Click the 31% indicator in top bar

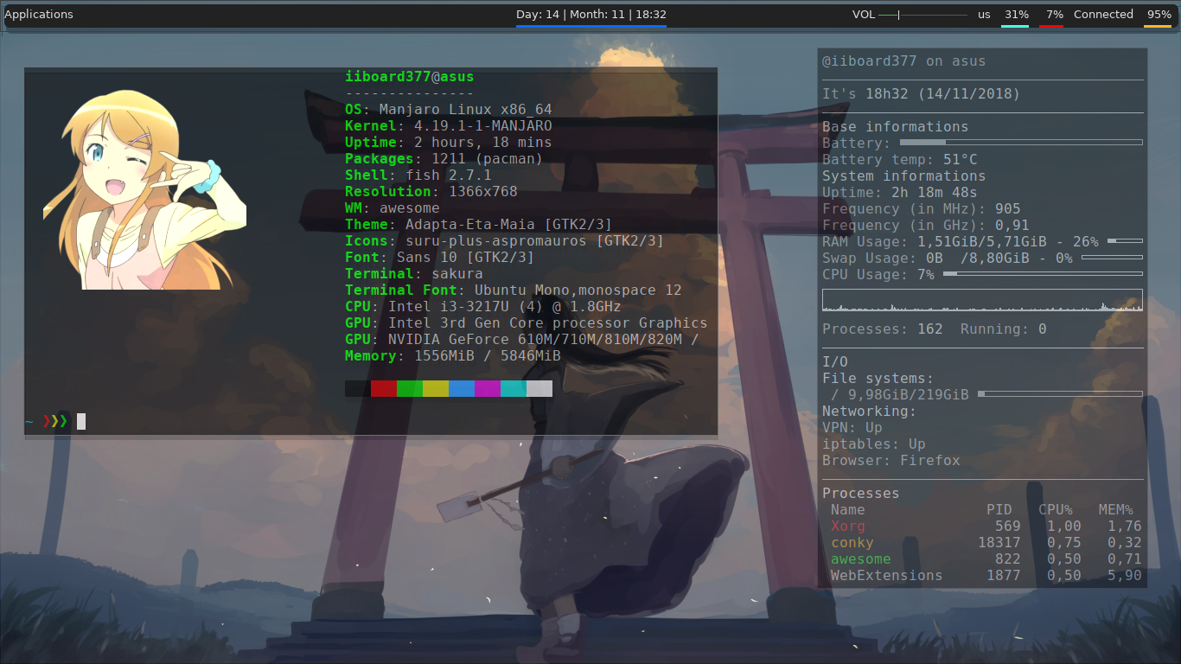tap(1016, 15)
